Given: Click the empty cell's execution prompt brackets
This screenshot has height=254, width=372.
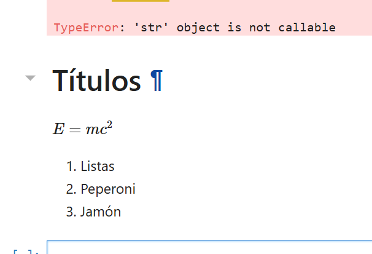Looking at the screenshot, I should pos(26,251).
